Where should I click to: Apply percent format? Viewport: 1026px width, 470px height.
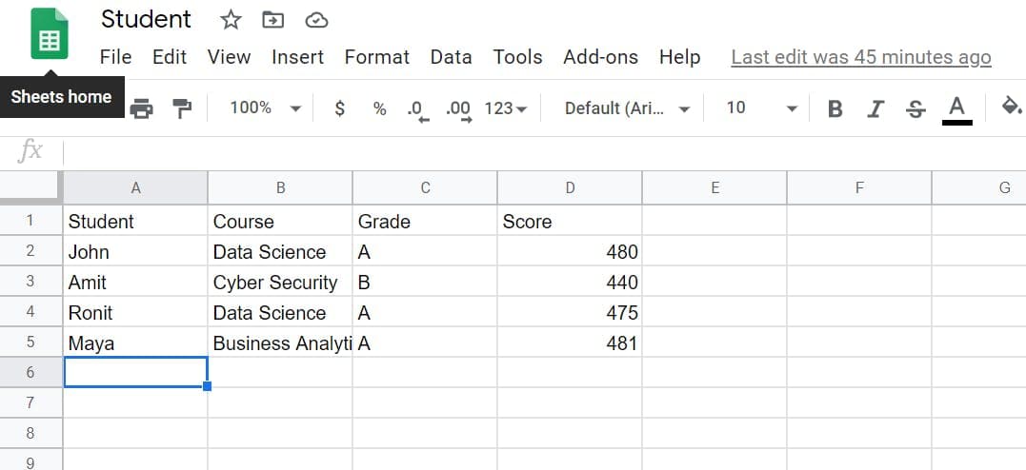click(379, 108)
